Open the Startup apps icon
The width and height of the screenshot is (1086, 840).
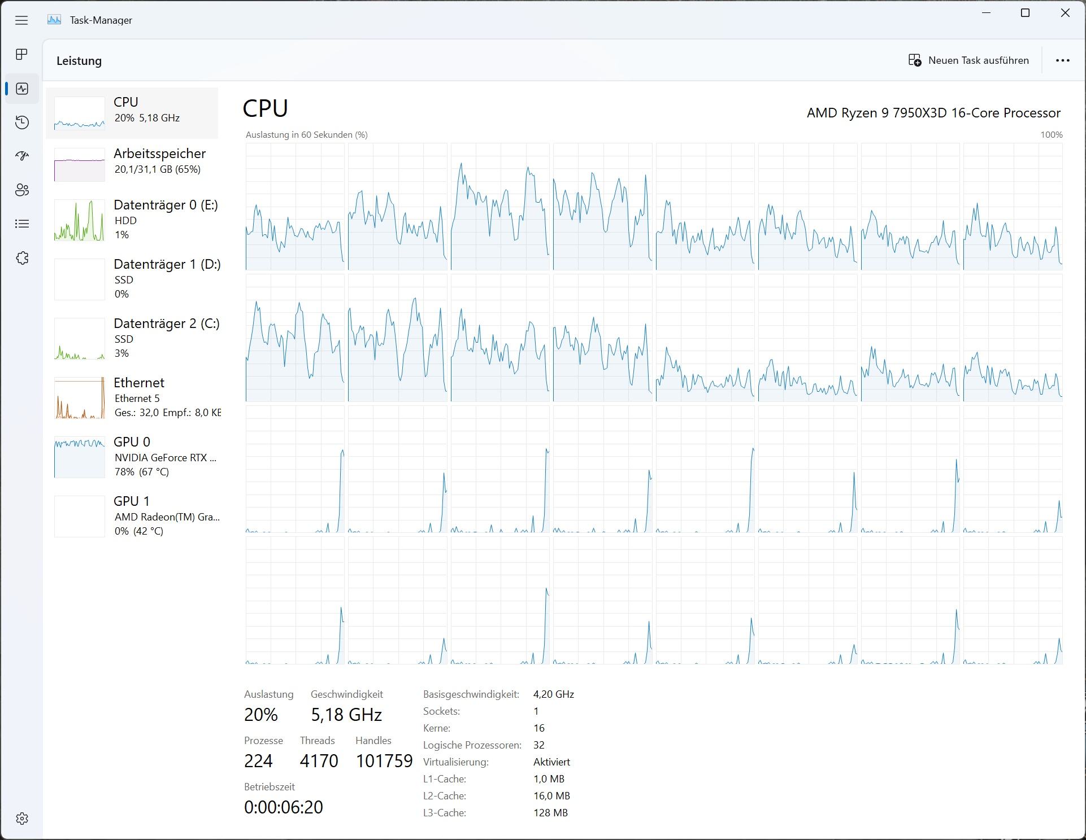point(22,156)
